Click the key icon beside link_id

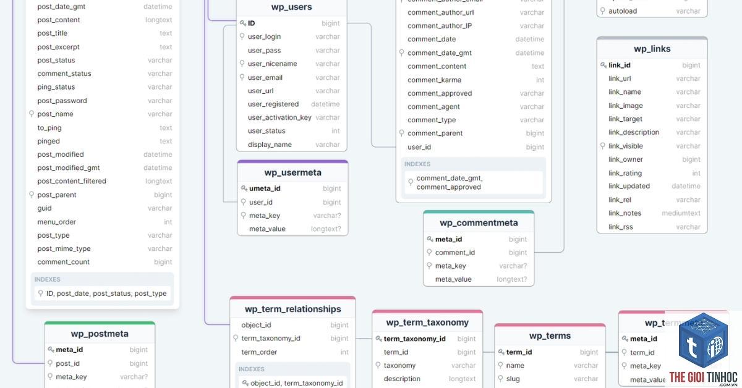603,65
